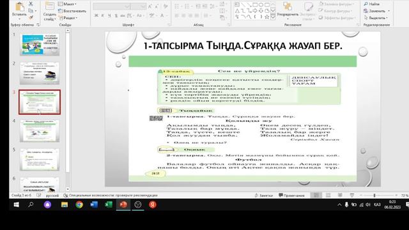
Task: Click the font color А button
Action: point(162,15)
